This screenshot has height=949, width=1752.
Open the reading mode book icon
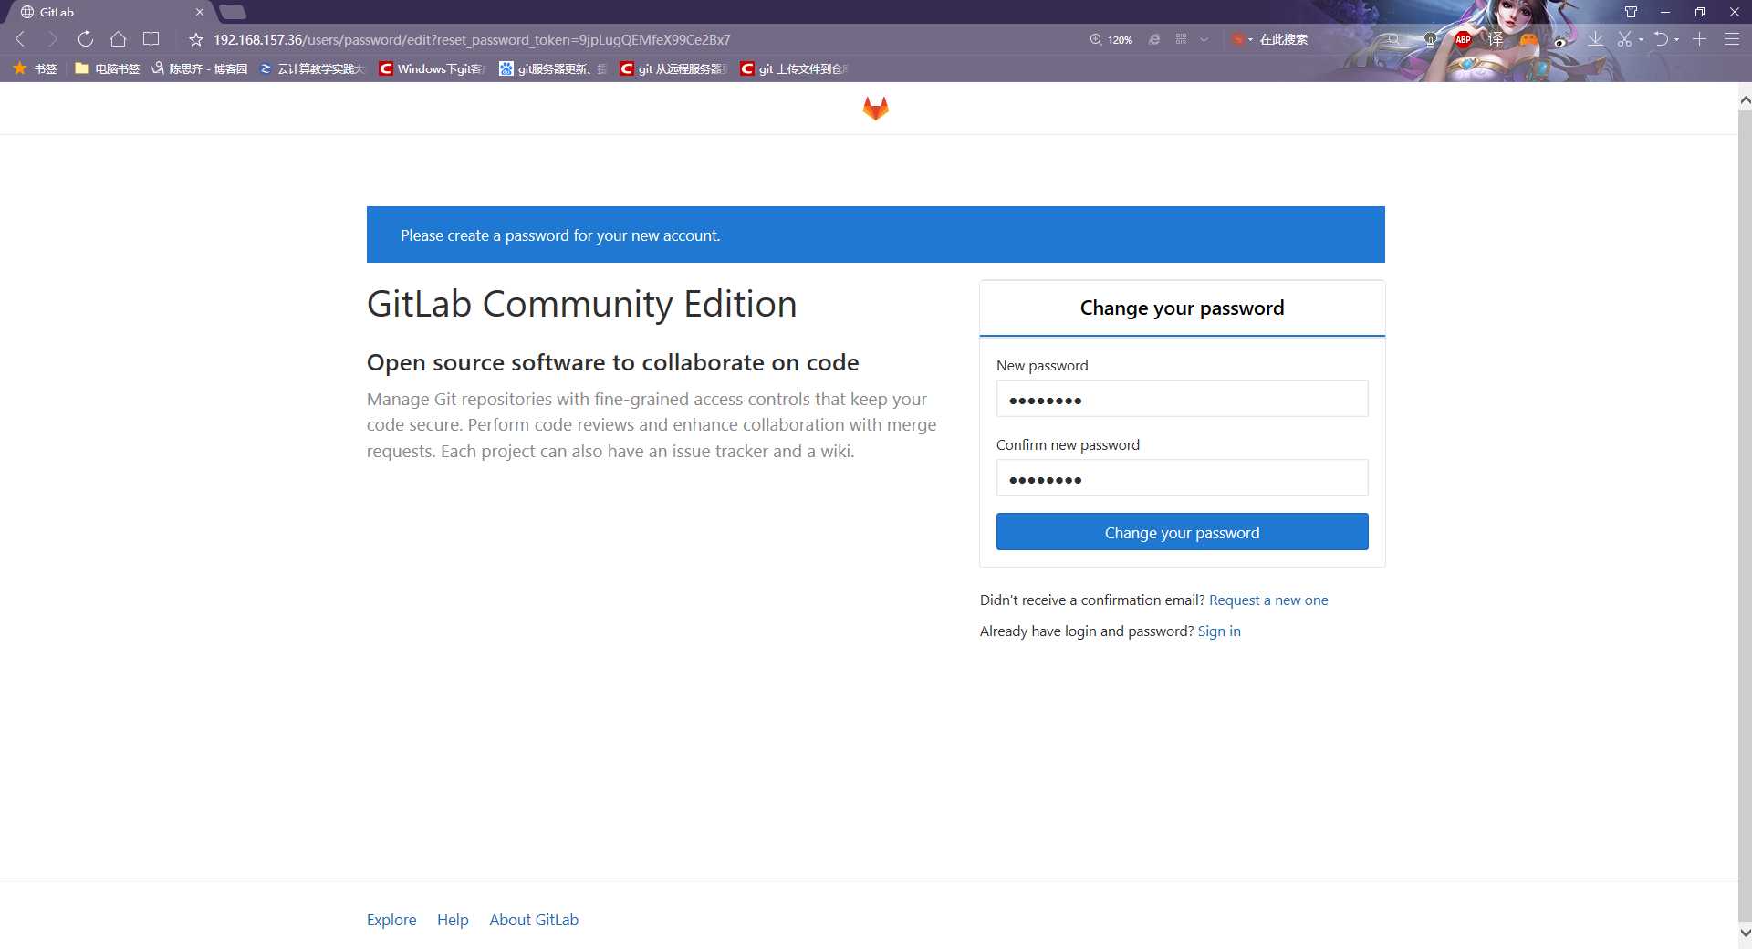point(151,39)
